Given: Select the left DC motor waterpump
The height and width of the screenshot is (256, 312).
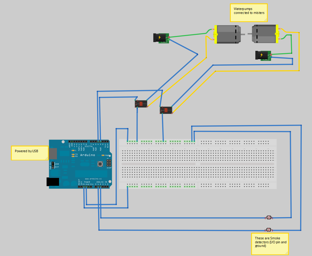Looking at the screenshot, I should (x=228, y=34).
